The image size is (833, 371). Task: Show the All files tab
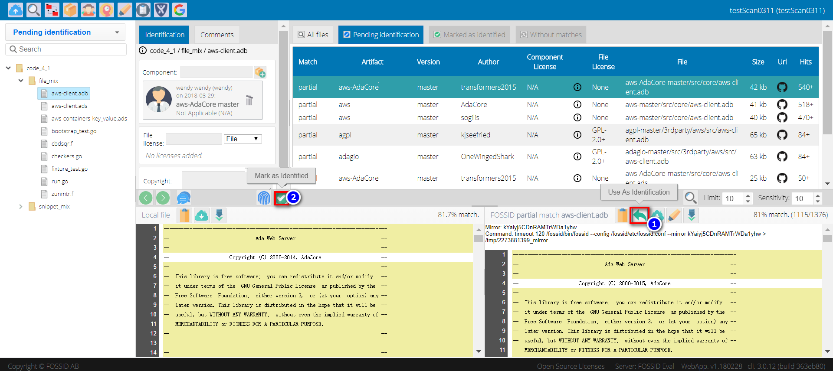coord(313,35)
